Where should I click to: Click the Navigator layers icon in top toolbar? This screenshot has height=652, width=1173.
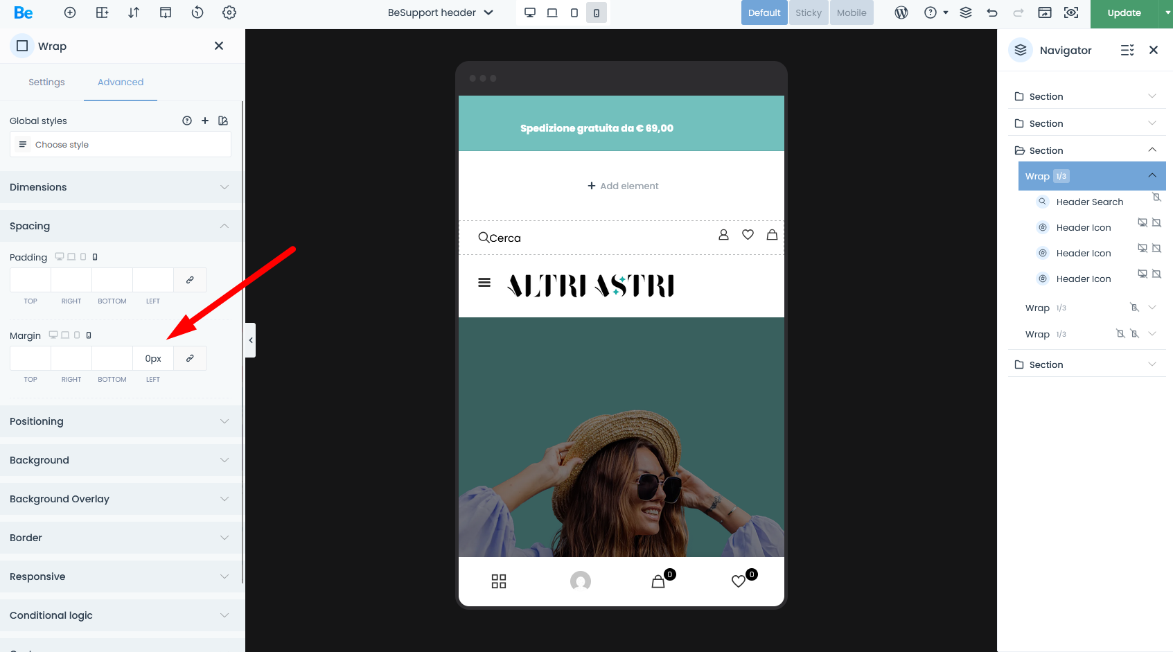tap(966, 12)
